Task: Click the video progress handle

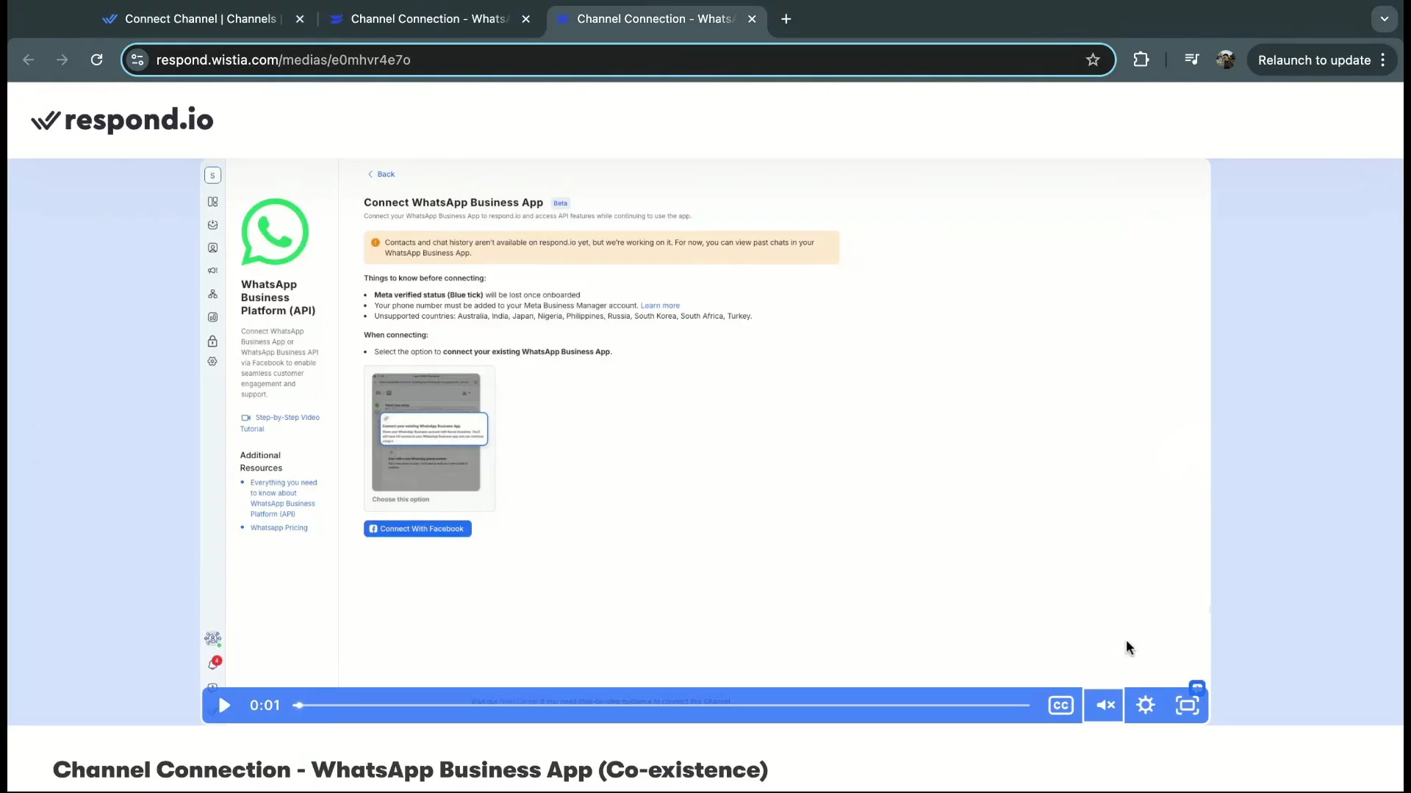Action: pyautogui.click(x=298, y=706)
